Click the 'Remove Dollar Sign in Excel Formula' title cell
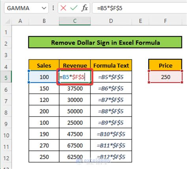Image resolution: width=187 pixels, height=169 pixels. point(105,43)
